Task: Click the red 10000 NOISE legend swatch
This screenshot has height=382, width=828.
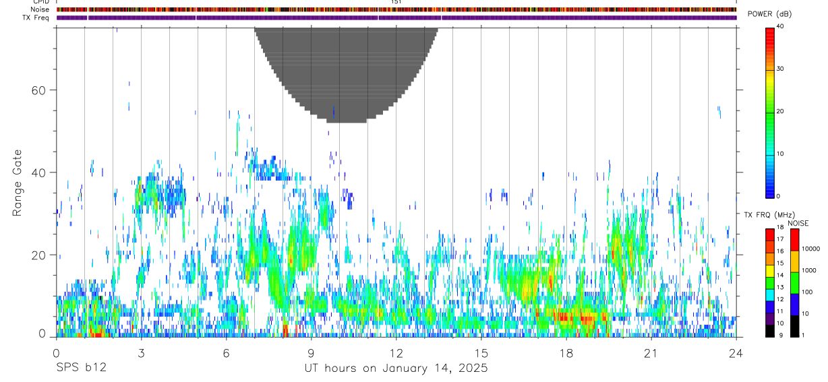Action: 794,240
